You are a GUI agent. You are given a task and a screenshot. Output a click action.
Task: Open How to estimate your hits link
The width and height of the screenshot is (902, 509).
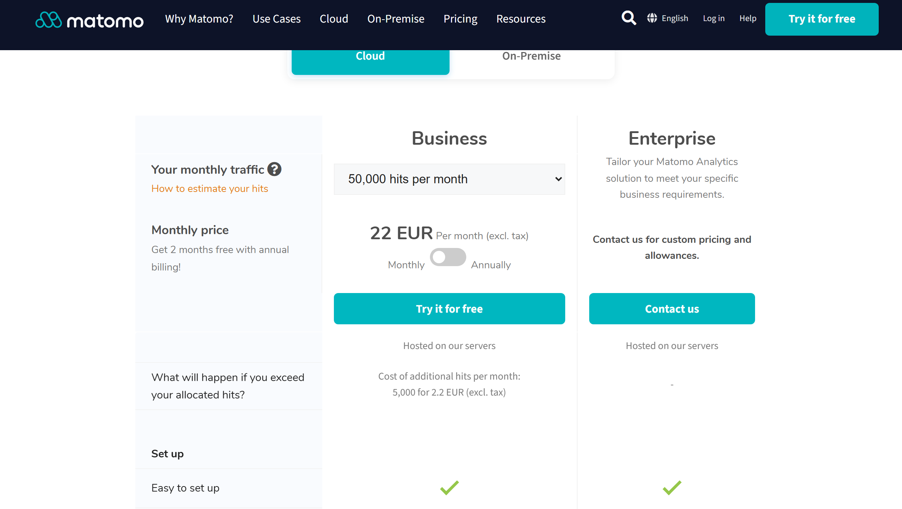click(x=209, y=188)
